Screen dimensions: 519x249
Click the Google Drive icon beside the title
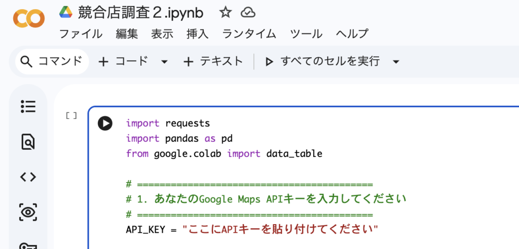click(x=66, y=12)
